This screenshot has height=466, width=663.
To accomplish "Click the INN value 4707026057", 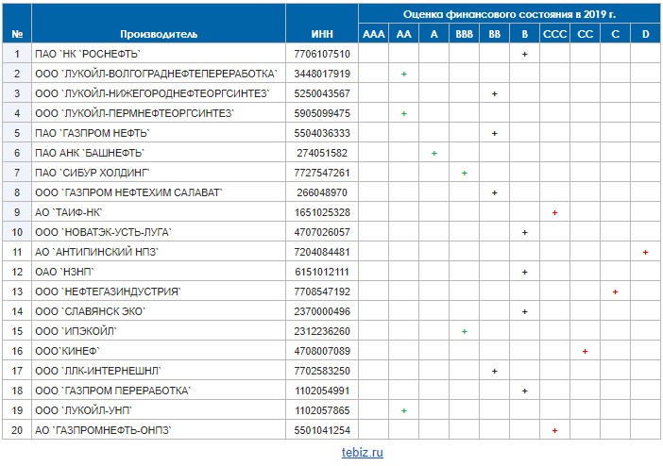I will coord(322,232).
